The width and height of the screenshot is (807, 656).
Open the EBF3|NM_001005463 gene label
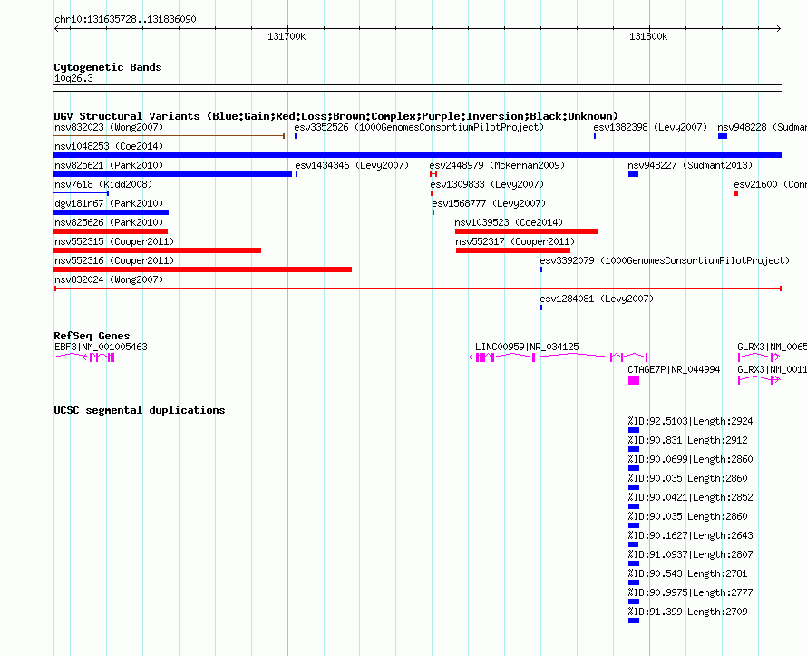101,347
